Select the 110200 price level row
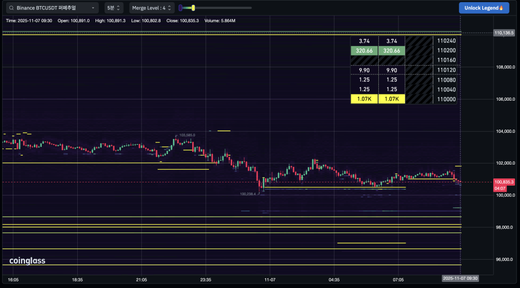 (446, 51)
